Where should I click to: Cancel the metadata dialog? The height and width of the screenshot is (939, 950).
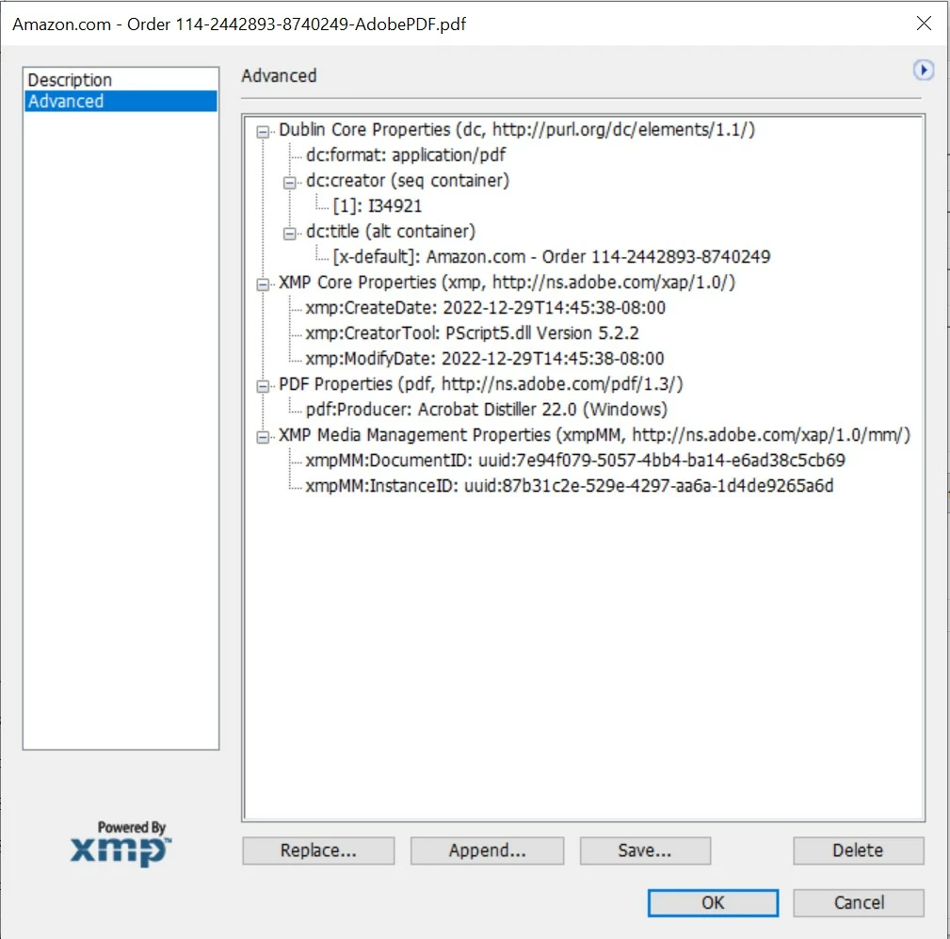(859, 902)
